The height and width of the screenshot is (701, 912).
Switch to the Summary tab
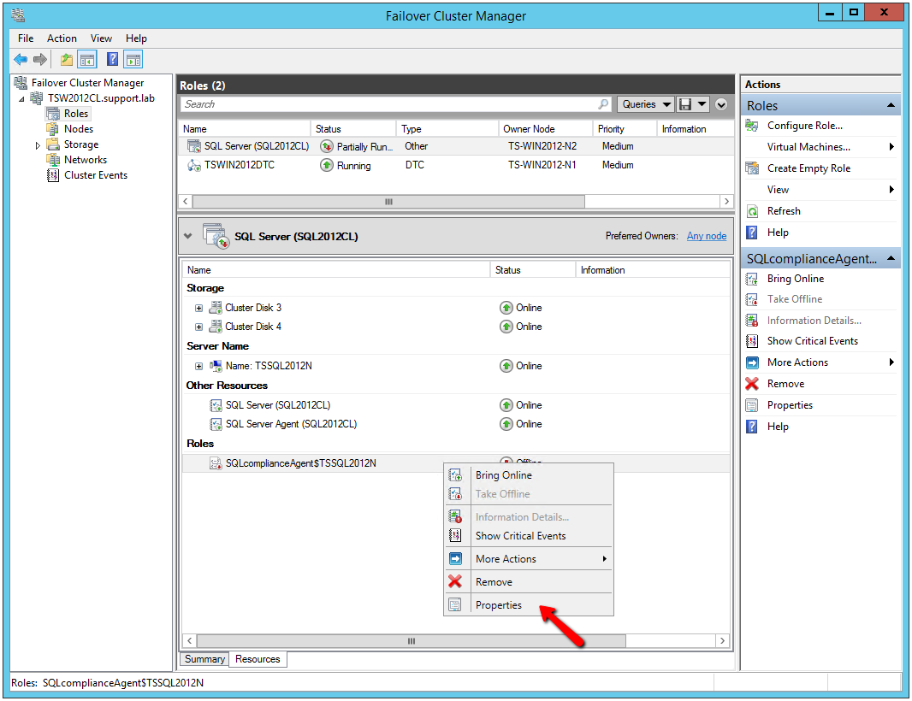pyautogui.click(x=204, y=659)
